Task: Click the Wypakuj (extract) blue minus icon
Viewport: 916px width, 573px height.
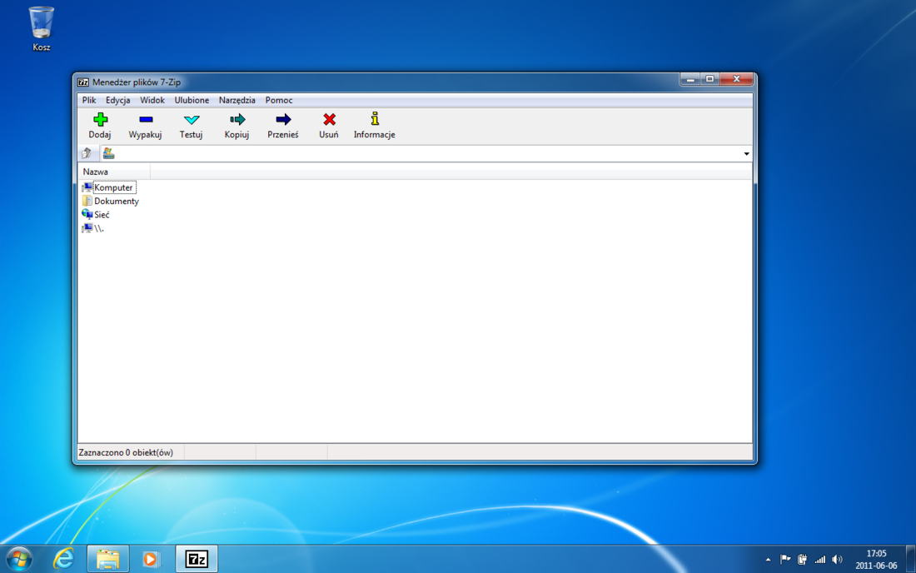Action: [x=146, y=120]
